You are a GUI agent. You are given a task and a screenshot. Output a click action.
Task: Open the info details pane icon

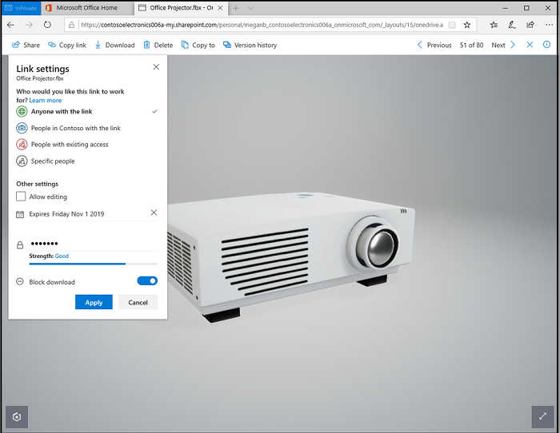click(x=546, y=45)
